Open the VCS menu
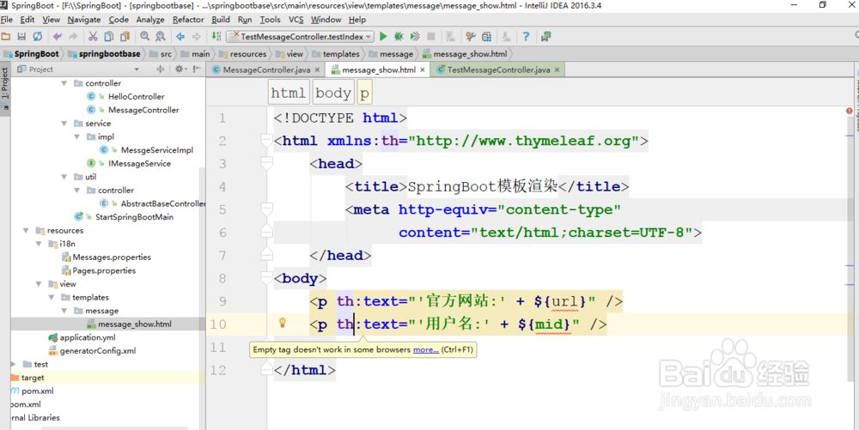The width and height of the screenshot is (859, 430). coord(295,20)
